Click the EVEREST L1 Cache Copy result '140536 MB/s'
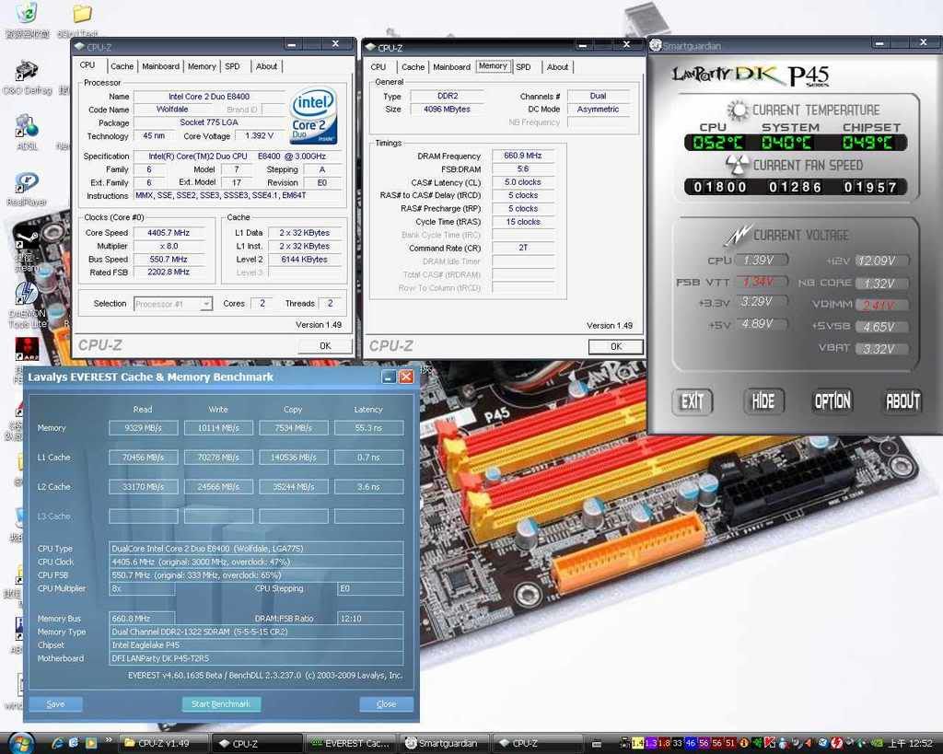The image size is (943, 754). coord(294,458)
